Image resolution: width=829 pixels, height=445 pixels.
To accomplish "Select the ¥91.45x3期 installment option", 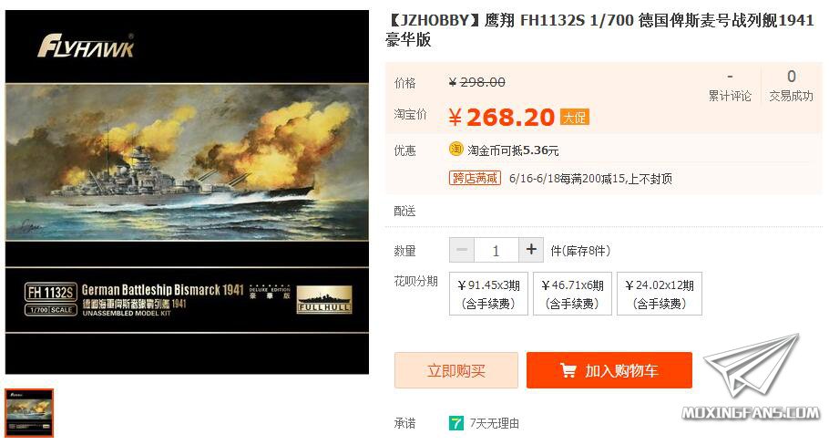I will [488, 294].
